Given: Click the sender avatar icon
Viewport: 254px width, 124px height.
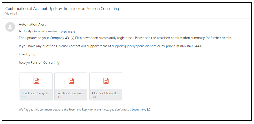Looking at the screenshot, I should click(x=10, y=27).
